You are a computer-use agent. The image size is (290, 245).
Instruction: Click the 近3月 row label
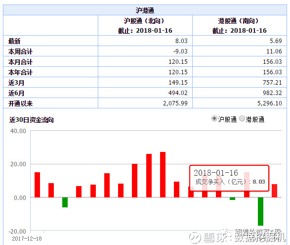coord(16,83)
